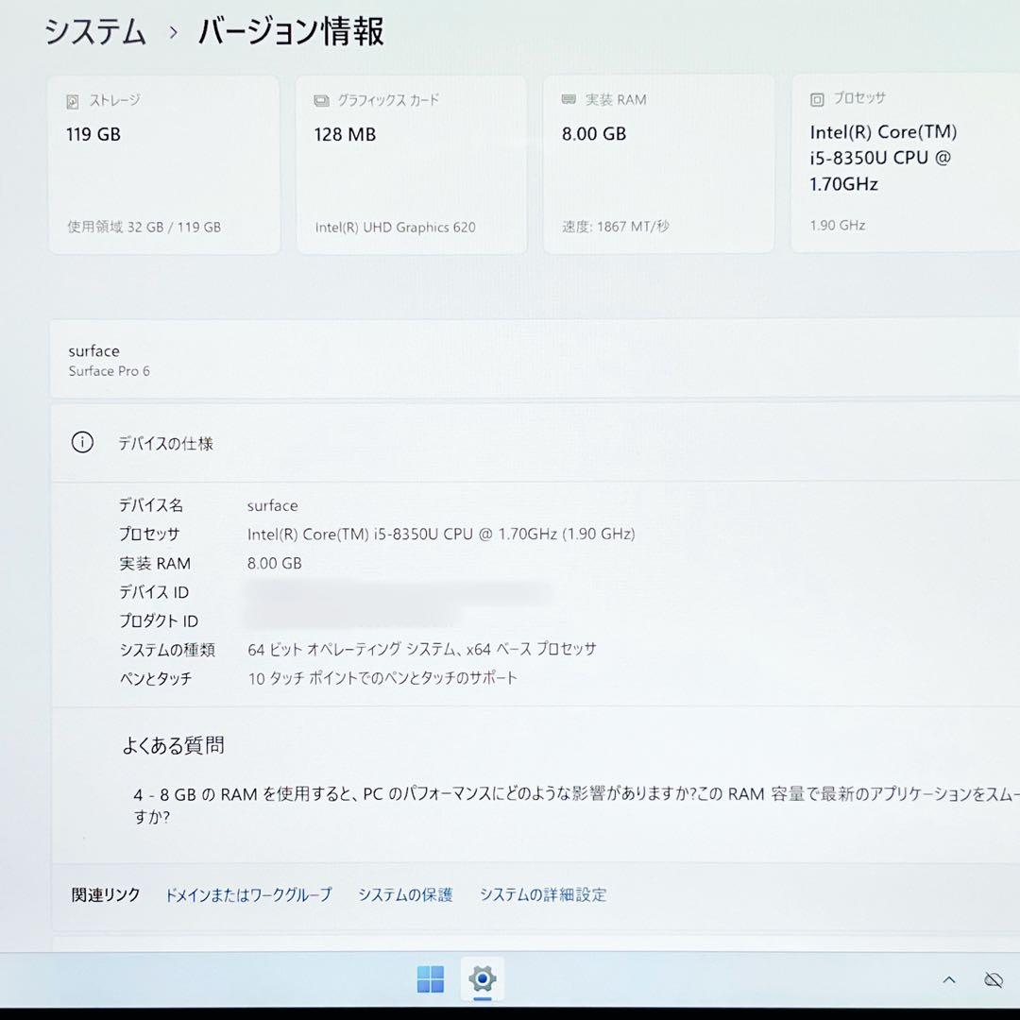Show hidden taskbar icons with the chevron
This screenshot has width=1020, height=1020.
click(948, 979)
